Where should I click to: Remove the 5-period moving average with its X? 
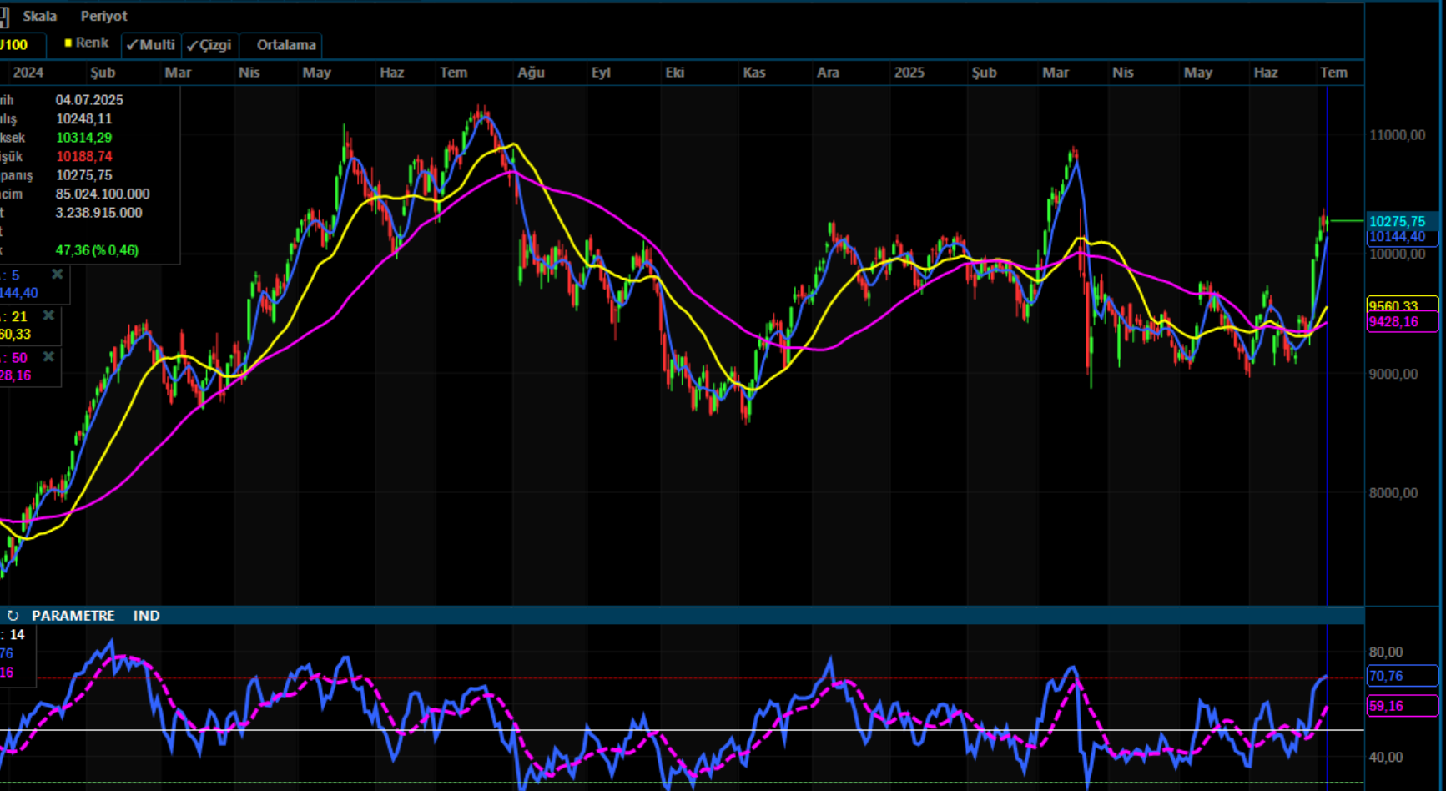(x=58, y=274)
